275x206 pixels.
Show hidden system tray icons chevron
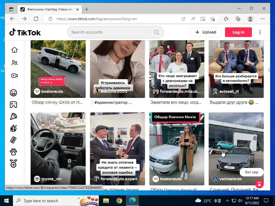pos(227,201)
